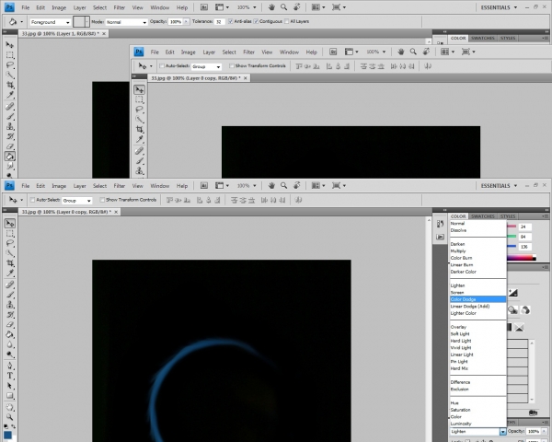Select the Crop tool in the middle window
The height and width of the screenshot is (442, 552).
point(140,129)
